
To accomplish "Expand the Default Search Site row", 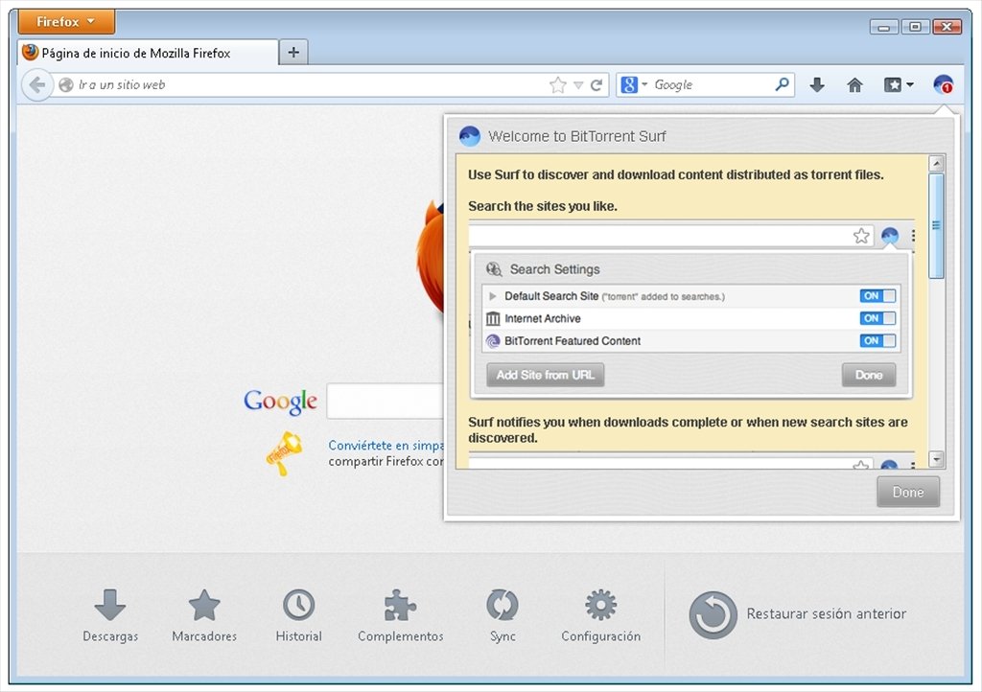I will point(493,296).
